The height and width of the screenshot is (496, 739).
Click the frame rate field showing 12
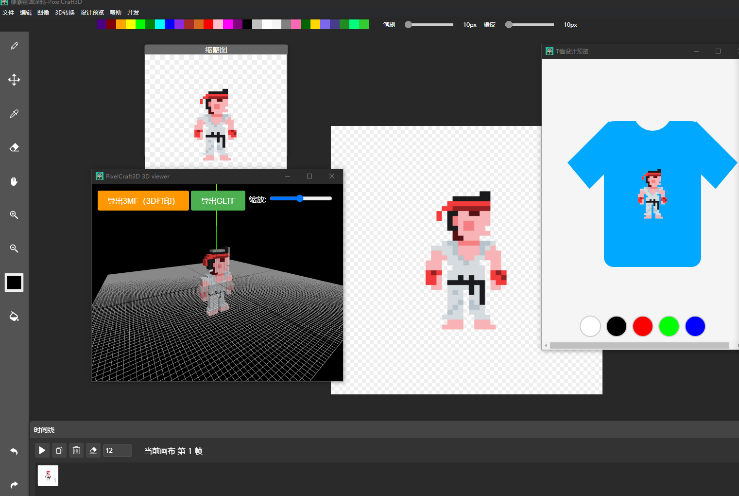tap(117, 450)
